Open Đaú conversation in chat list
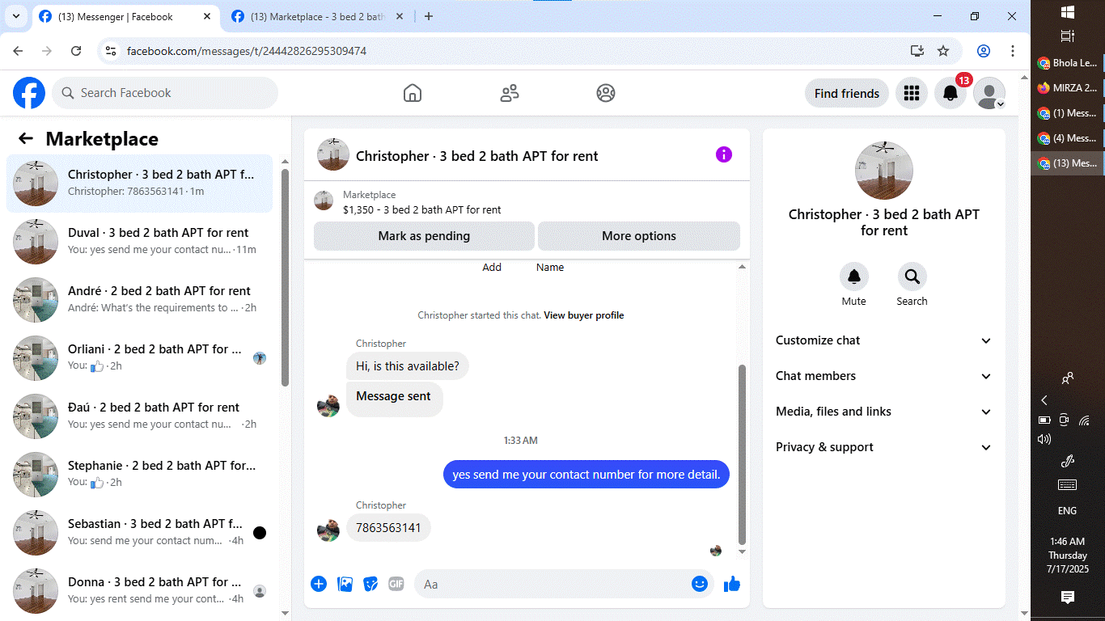Screen dimensions: 1105x621 [140, 416]
